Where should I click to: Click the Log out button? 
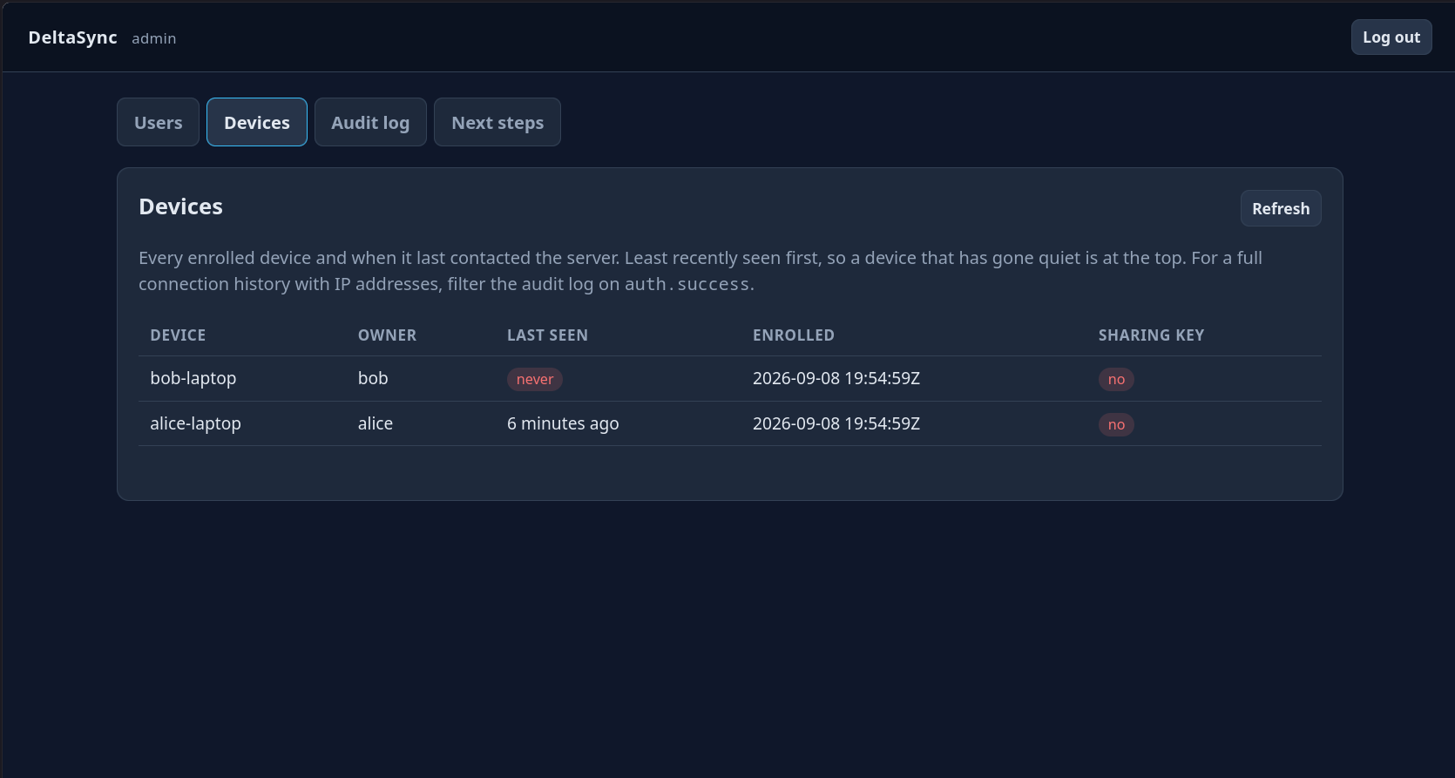[x=1391, y=37]
